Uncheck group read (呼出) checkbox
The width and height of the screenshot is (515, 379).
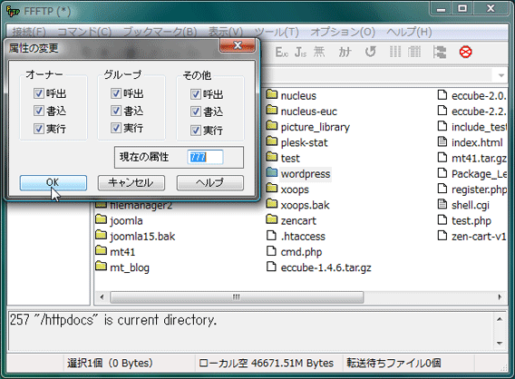tap(116, 93)
